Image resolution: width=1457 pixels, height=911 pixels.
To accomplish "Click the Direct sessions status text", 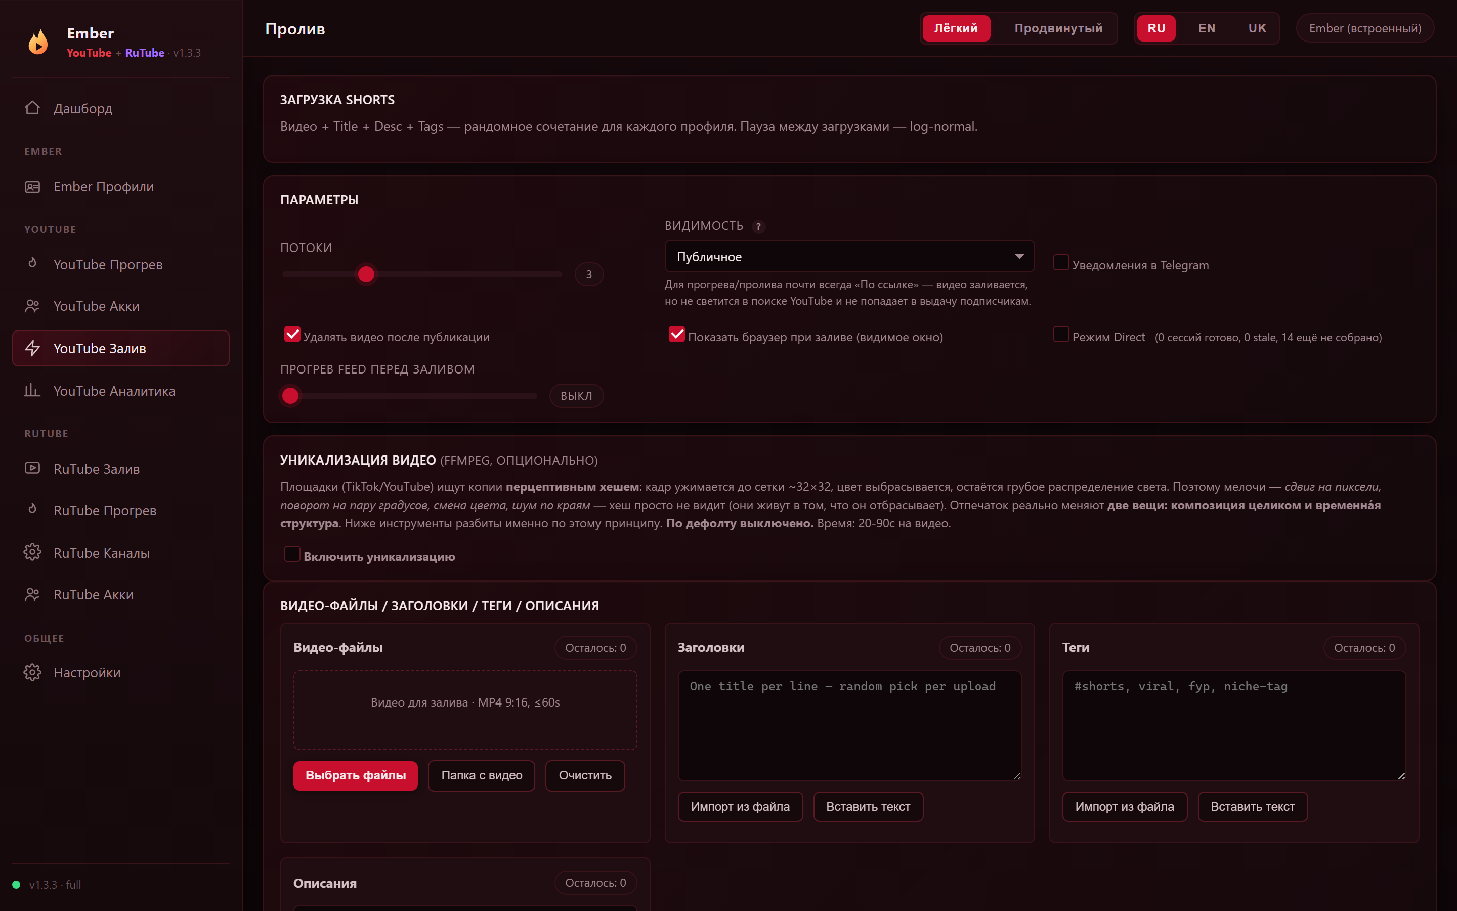I will (1268, 338).
